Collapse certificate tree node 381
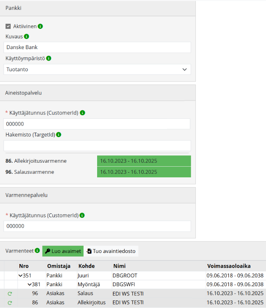This screenshot has height=308, width=266. pyautogui.click(x=29, y=284)
